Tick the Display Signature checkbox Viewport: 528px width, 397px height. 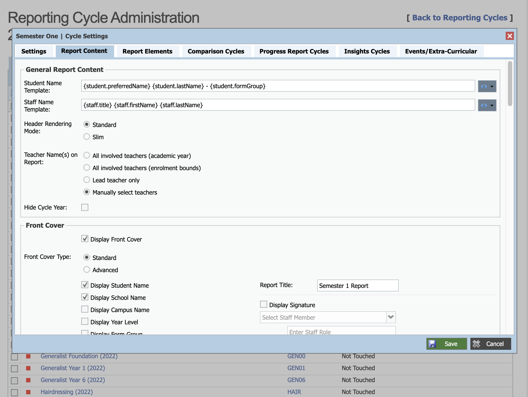point(263,304)
